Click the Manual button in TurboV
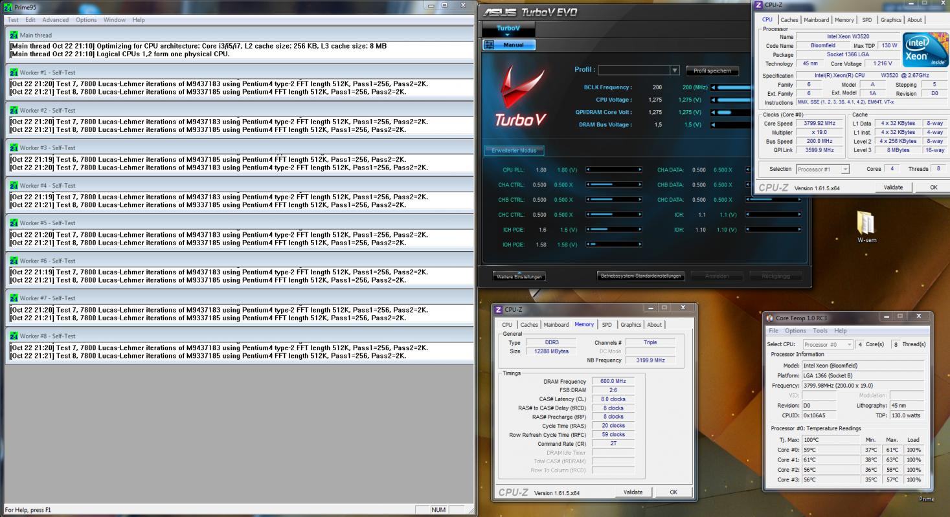The image size is (950, 517). pos(510,45)
